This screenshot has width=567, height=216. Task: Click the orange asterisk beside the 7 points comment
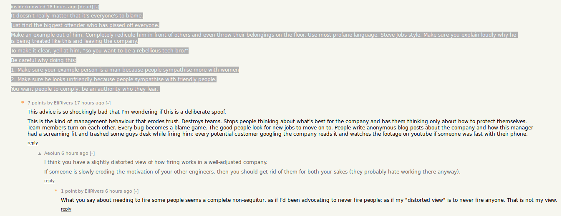(x=23, y=103)
